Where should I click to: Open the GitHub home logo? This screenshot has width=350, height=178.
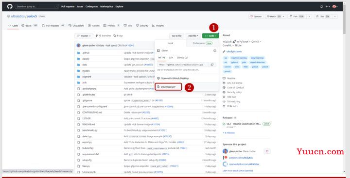10,6
